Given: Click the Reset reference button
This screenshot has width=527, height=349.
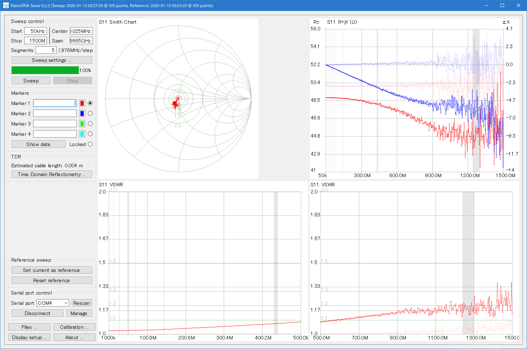Looking at the screenshot, I should click(52, 280).
